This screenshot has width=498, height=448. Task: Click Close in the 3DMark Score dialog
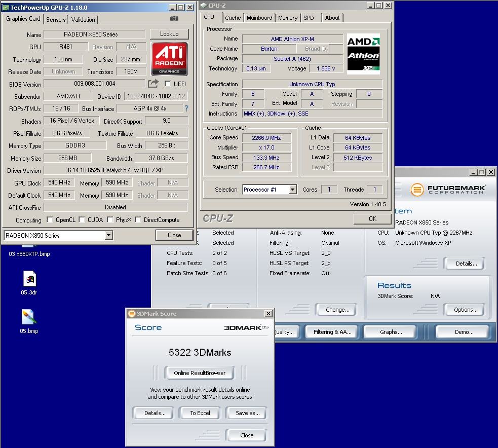(247, 435)
